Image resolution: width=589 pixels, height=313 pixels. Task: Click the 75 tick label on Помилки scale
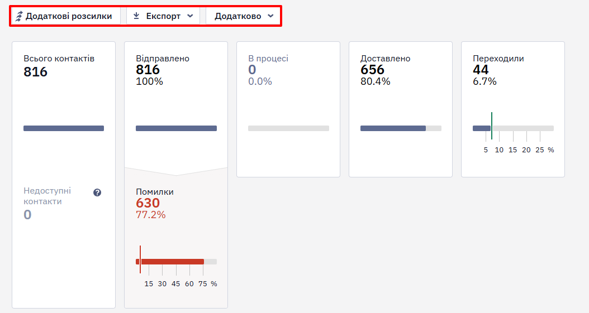(202, 284)
